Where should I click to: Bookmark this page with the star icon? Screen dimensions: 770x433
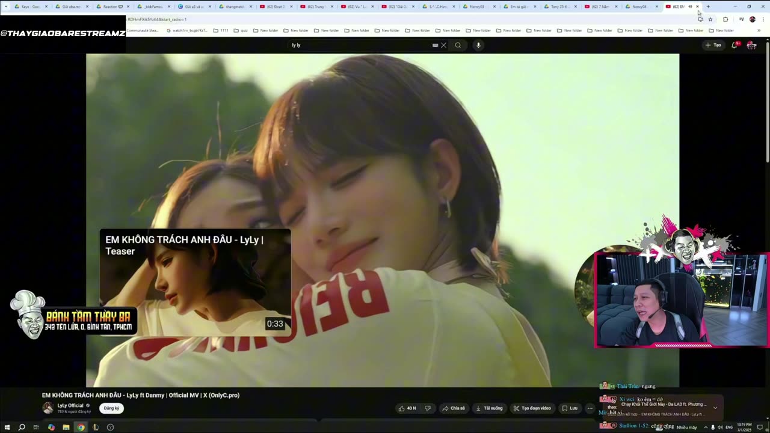coord(710,19)
